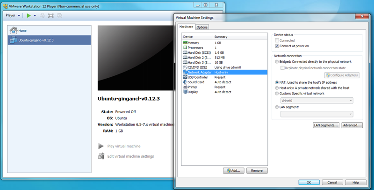Click OK in Virtual Machine Settings
The height and width of the screenshot is (190, 374).
(309, 183)
